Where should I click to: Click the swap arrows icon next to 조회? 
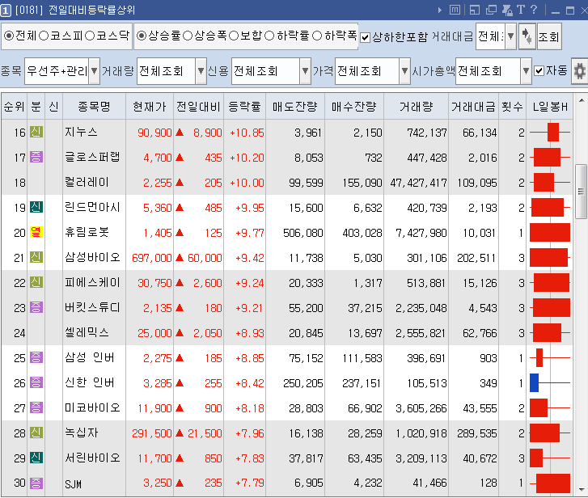click(527, 36)
